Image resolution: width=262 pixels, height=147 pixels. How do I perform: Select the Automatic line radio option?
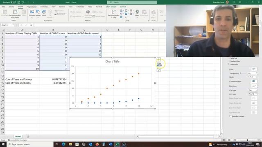click(229, 64)
